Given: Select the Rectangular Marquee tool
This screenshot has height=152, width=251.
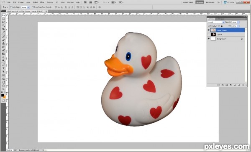Looking at the screenshot, I should 3,19.
